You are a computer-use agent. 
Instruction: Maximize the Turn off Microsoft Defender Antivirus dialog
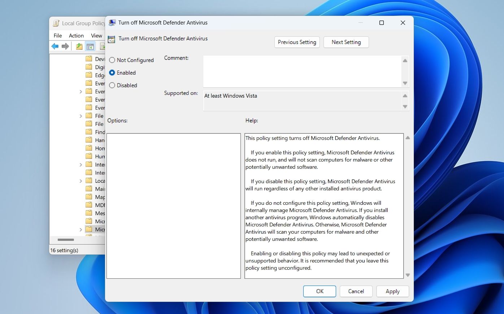(382, 23)
